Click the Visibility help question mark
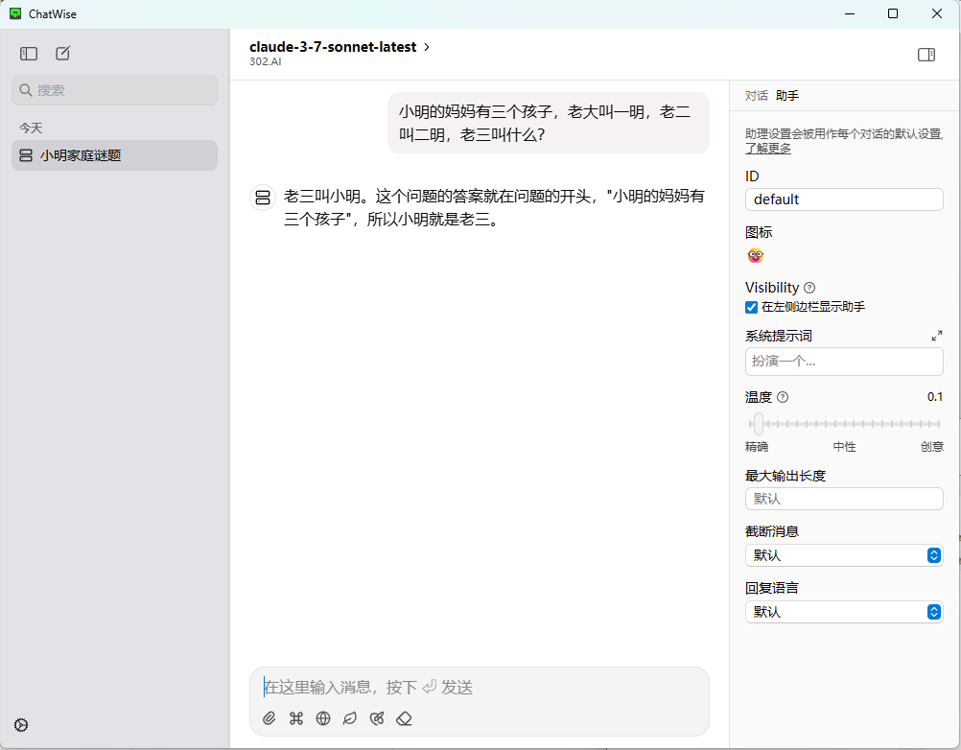Viewport: 961px width, 750px height. pos(809,287)
